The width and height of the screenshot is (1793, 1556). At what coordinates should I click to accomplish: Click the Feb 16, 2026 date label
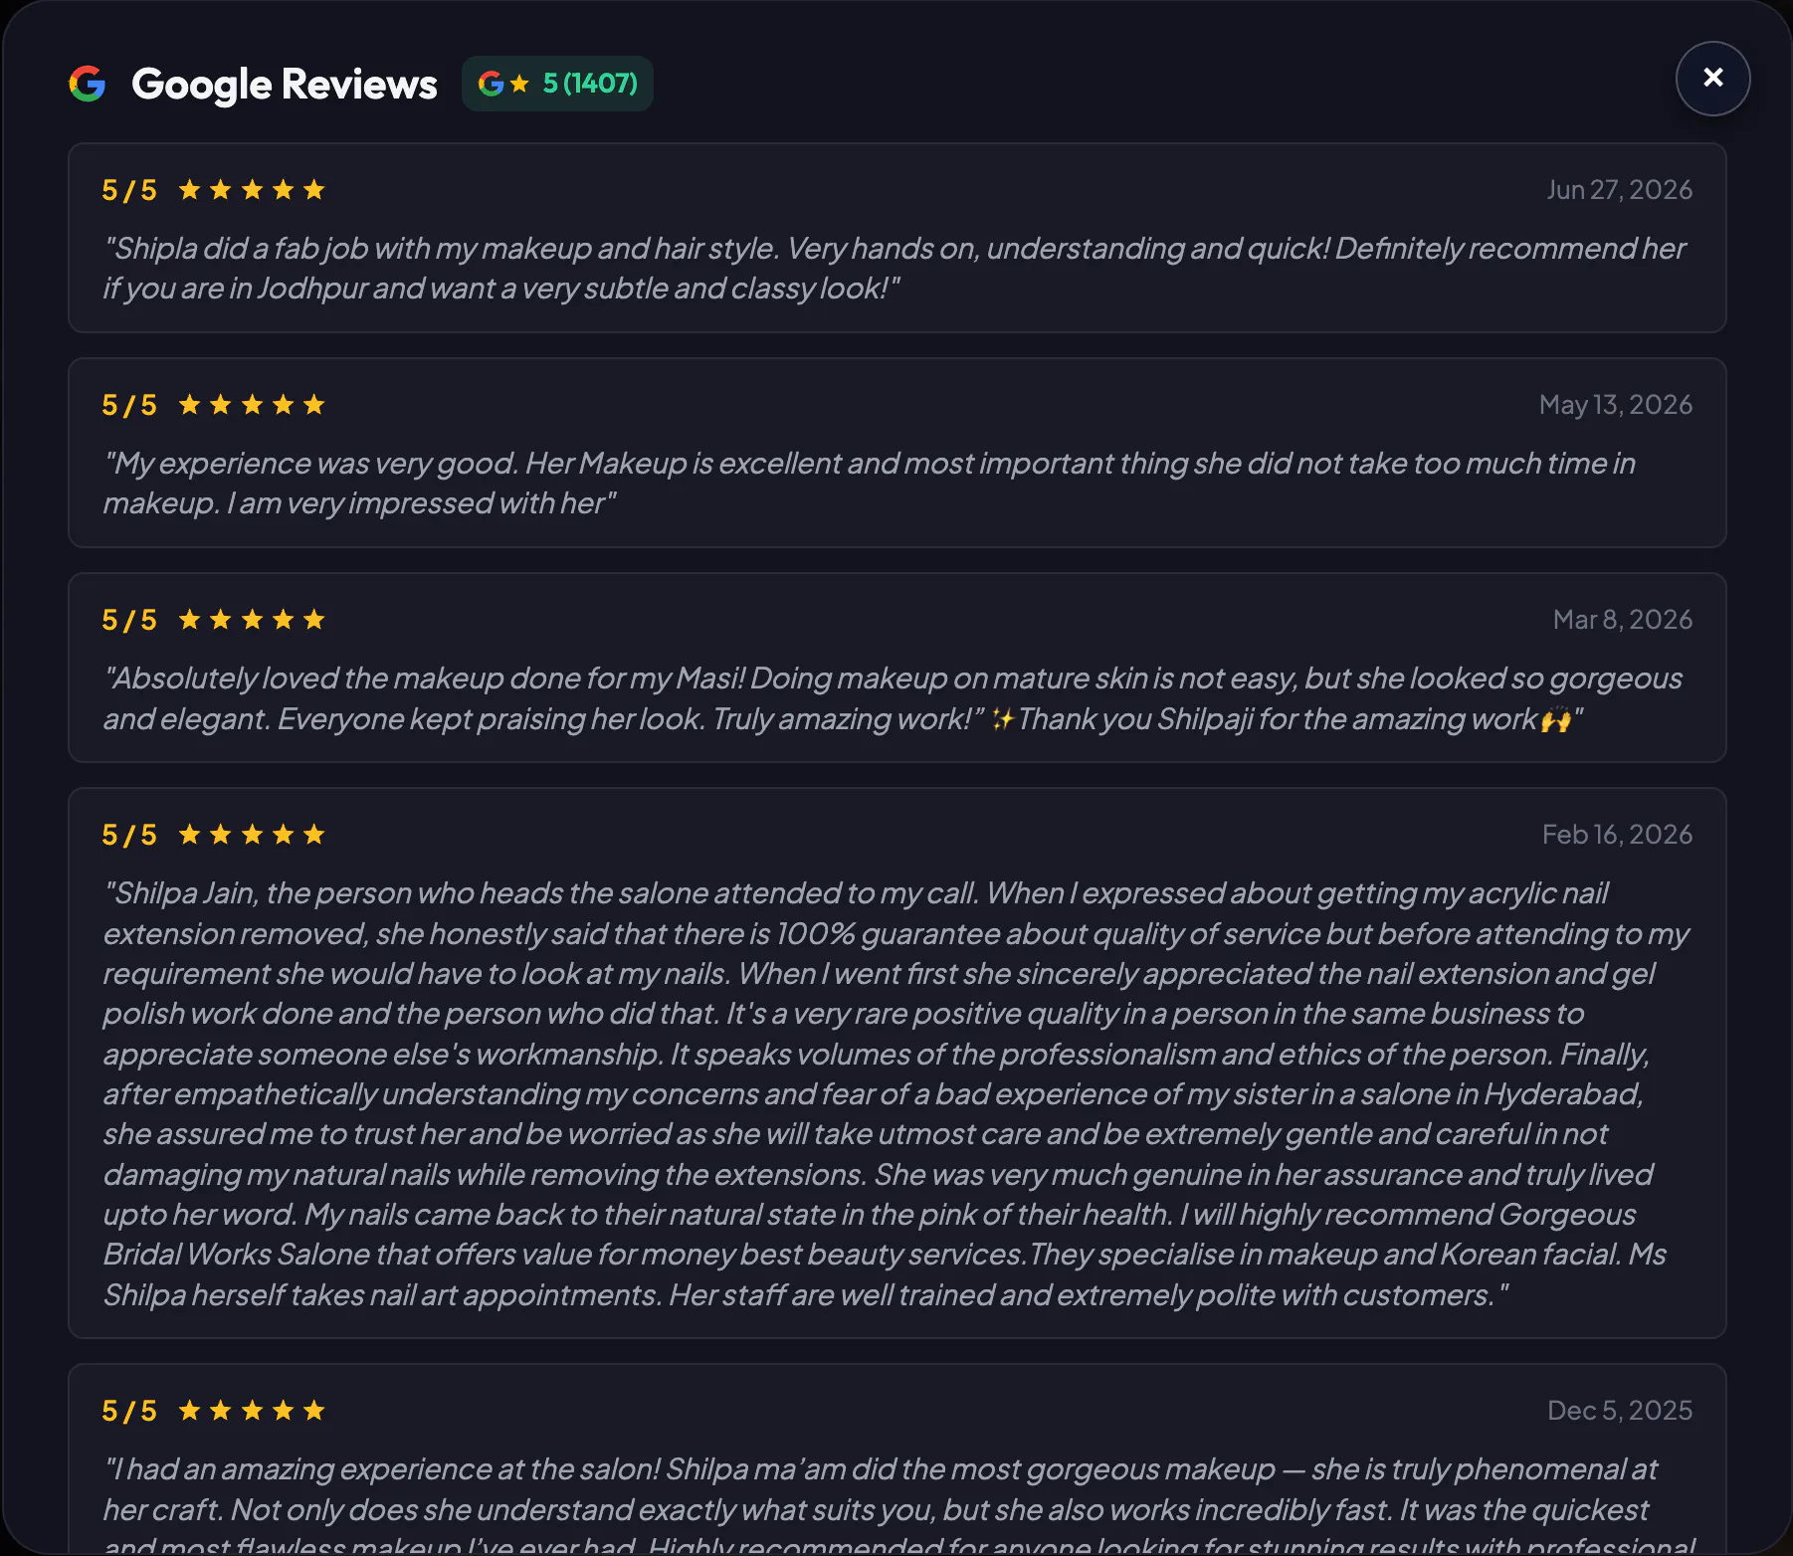(x=1617, y=835)
